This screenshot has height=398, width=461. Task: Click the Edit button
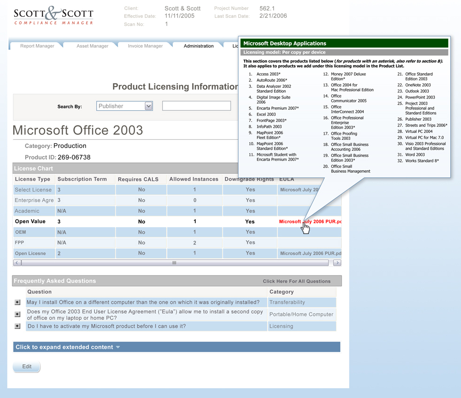(27, 367)
